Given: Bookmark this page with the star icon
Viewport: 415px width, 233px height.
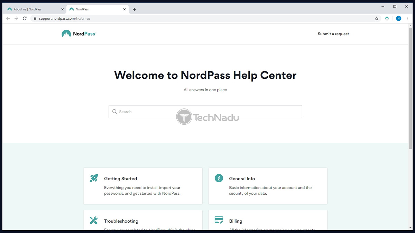Looking at the screenshot, I should click(x=377, y=18).
